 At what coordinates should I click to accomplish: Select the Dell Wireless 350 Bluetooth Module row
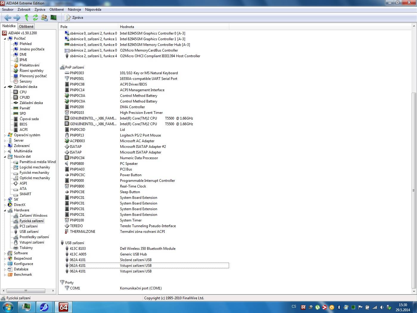point(147,249)
